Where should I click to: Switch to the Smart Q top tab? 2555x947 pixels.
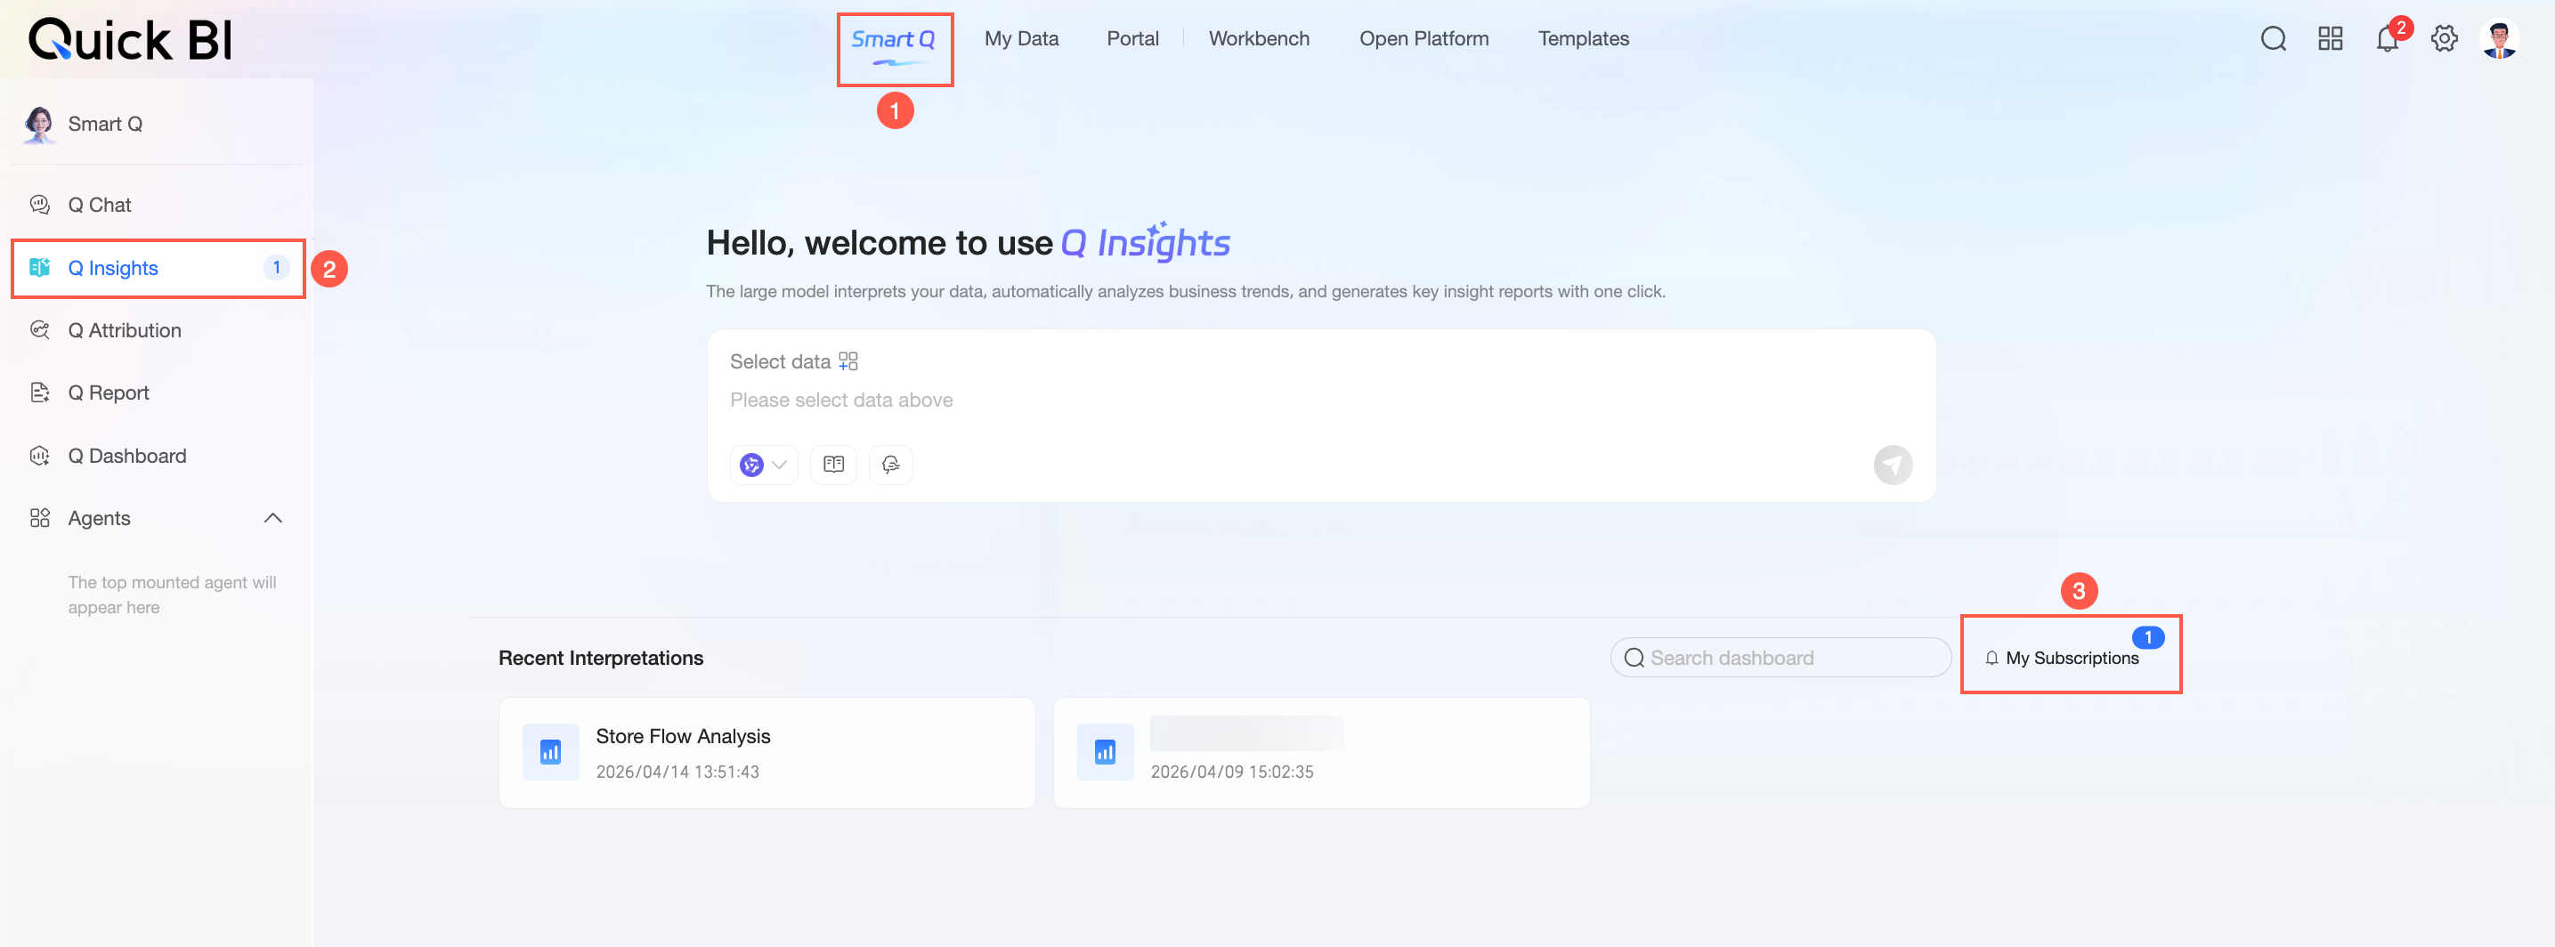[893, 40]
